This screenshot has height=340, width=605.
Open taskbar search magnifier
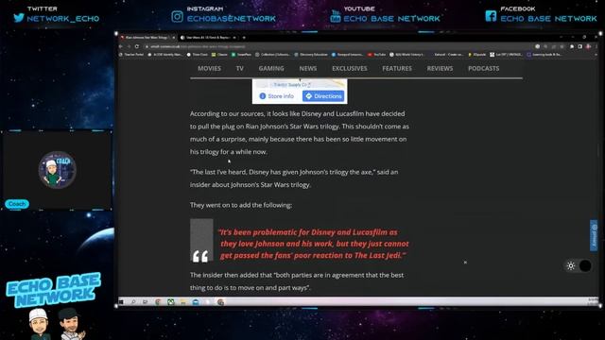tap(133, 302)
